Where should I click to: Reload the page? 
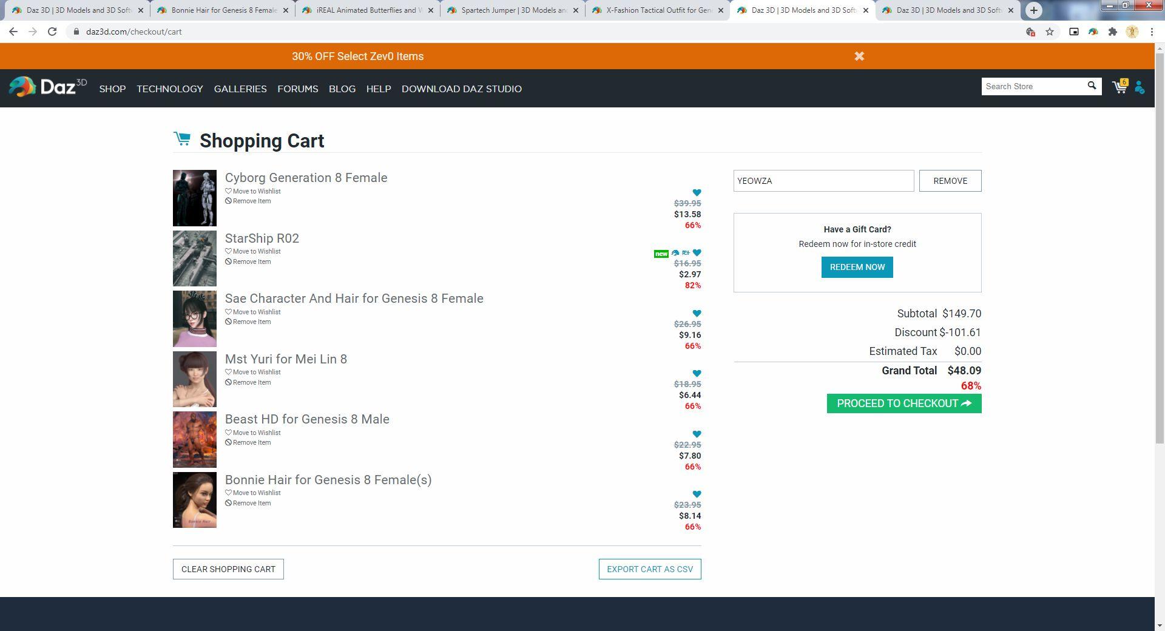[x=52, y=32]
